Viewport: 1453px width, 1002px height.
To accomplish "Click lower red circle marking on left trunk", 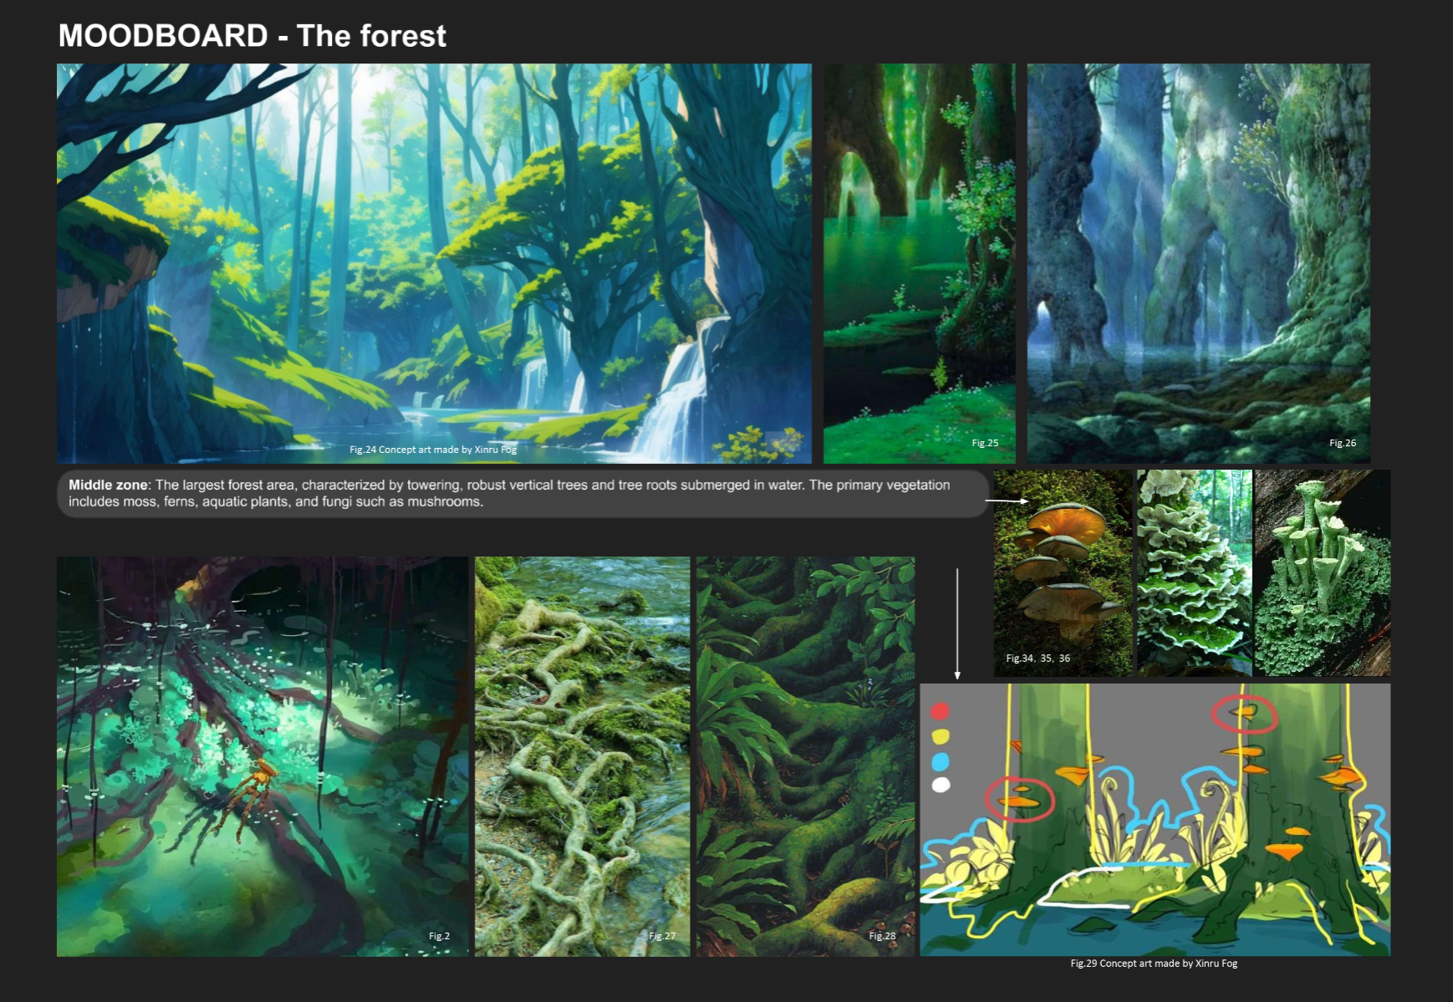I will click(x=1020, y=798).
